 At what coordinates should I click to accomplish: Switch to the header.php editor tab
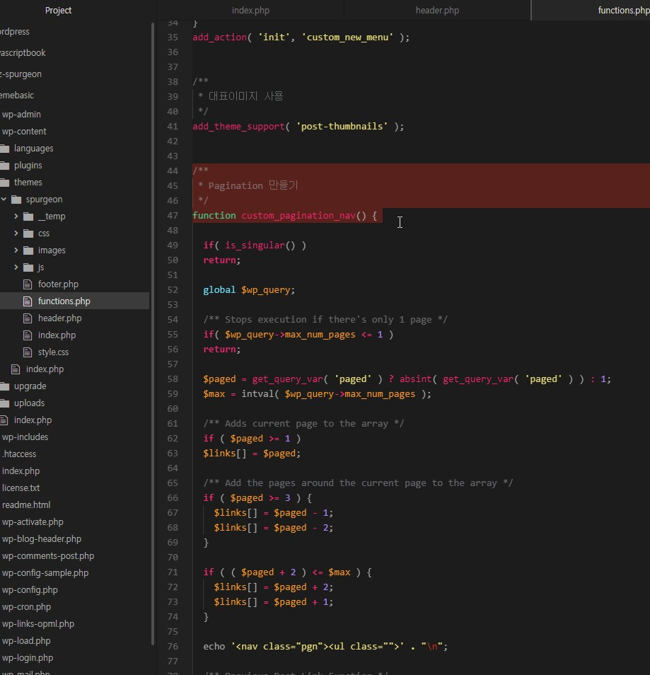coord(437,11)
